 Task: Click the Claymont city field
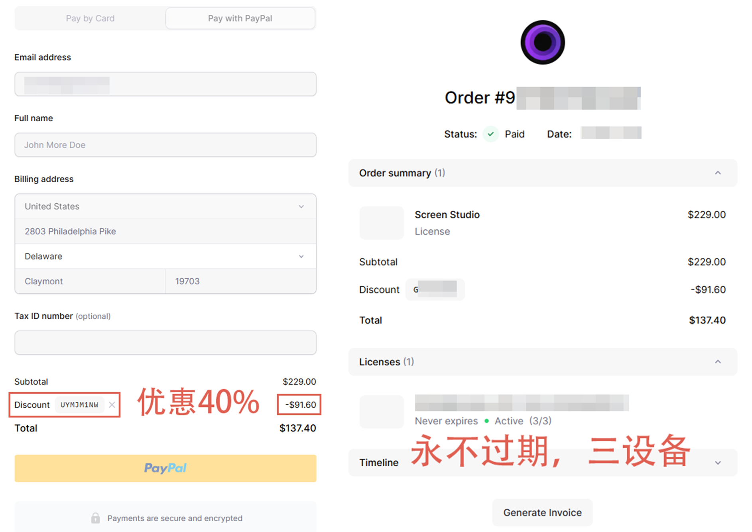point(90,281)
